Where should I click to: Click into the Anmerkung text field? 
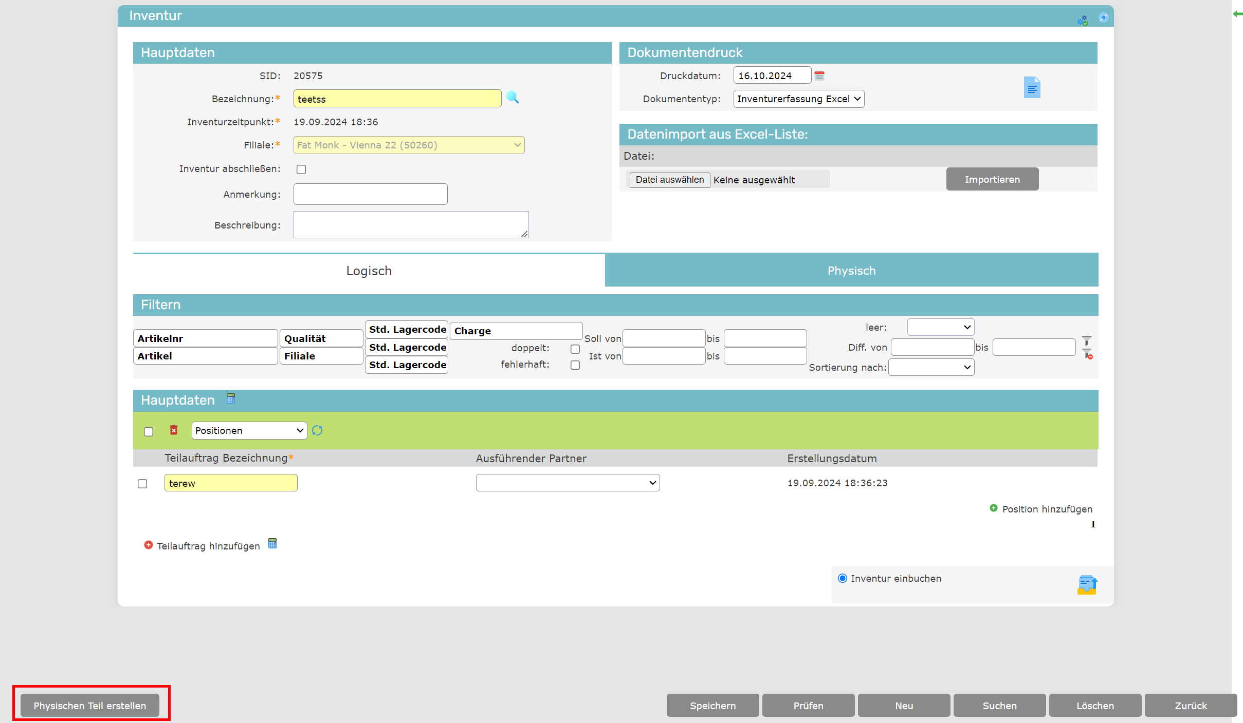(x=370, y=194)
